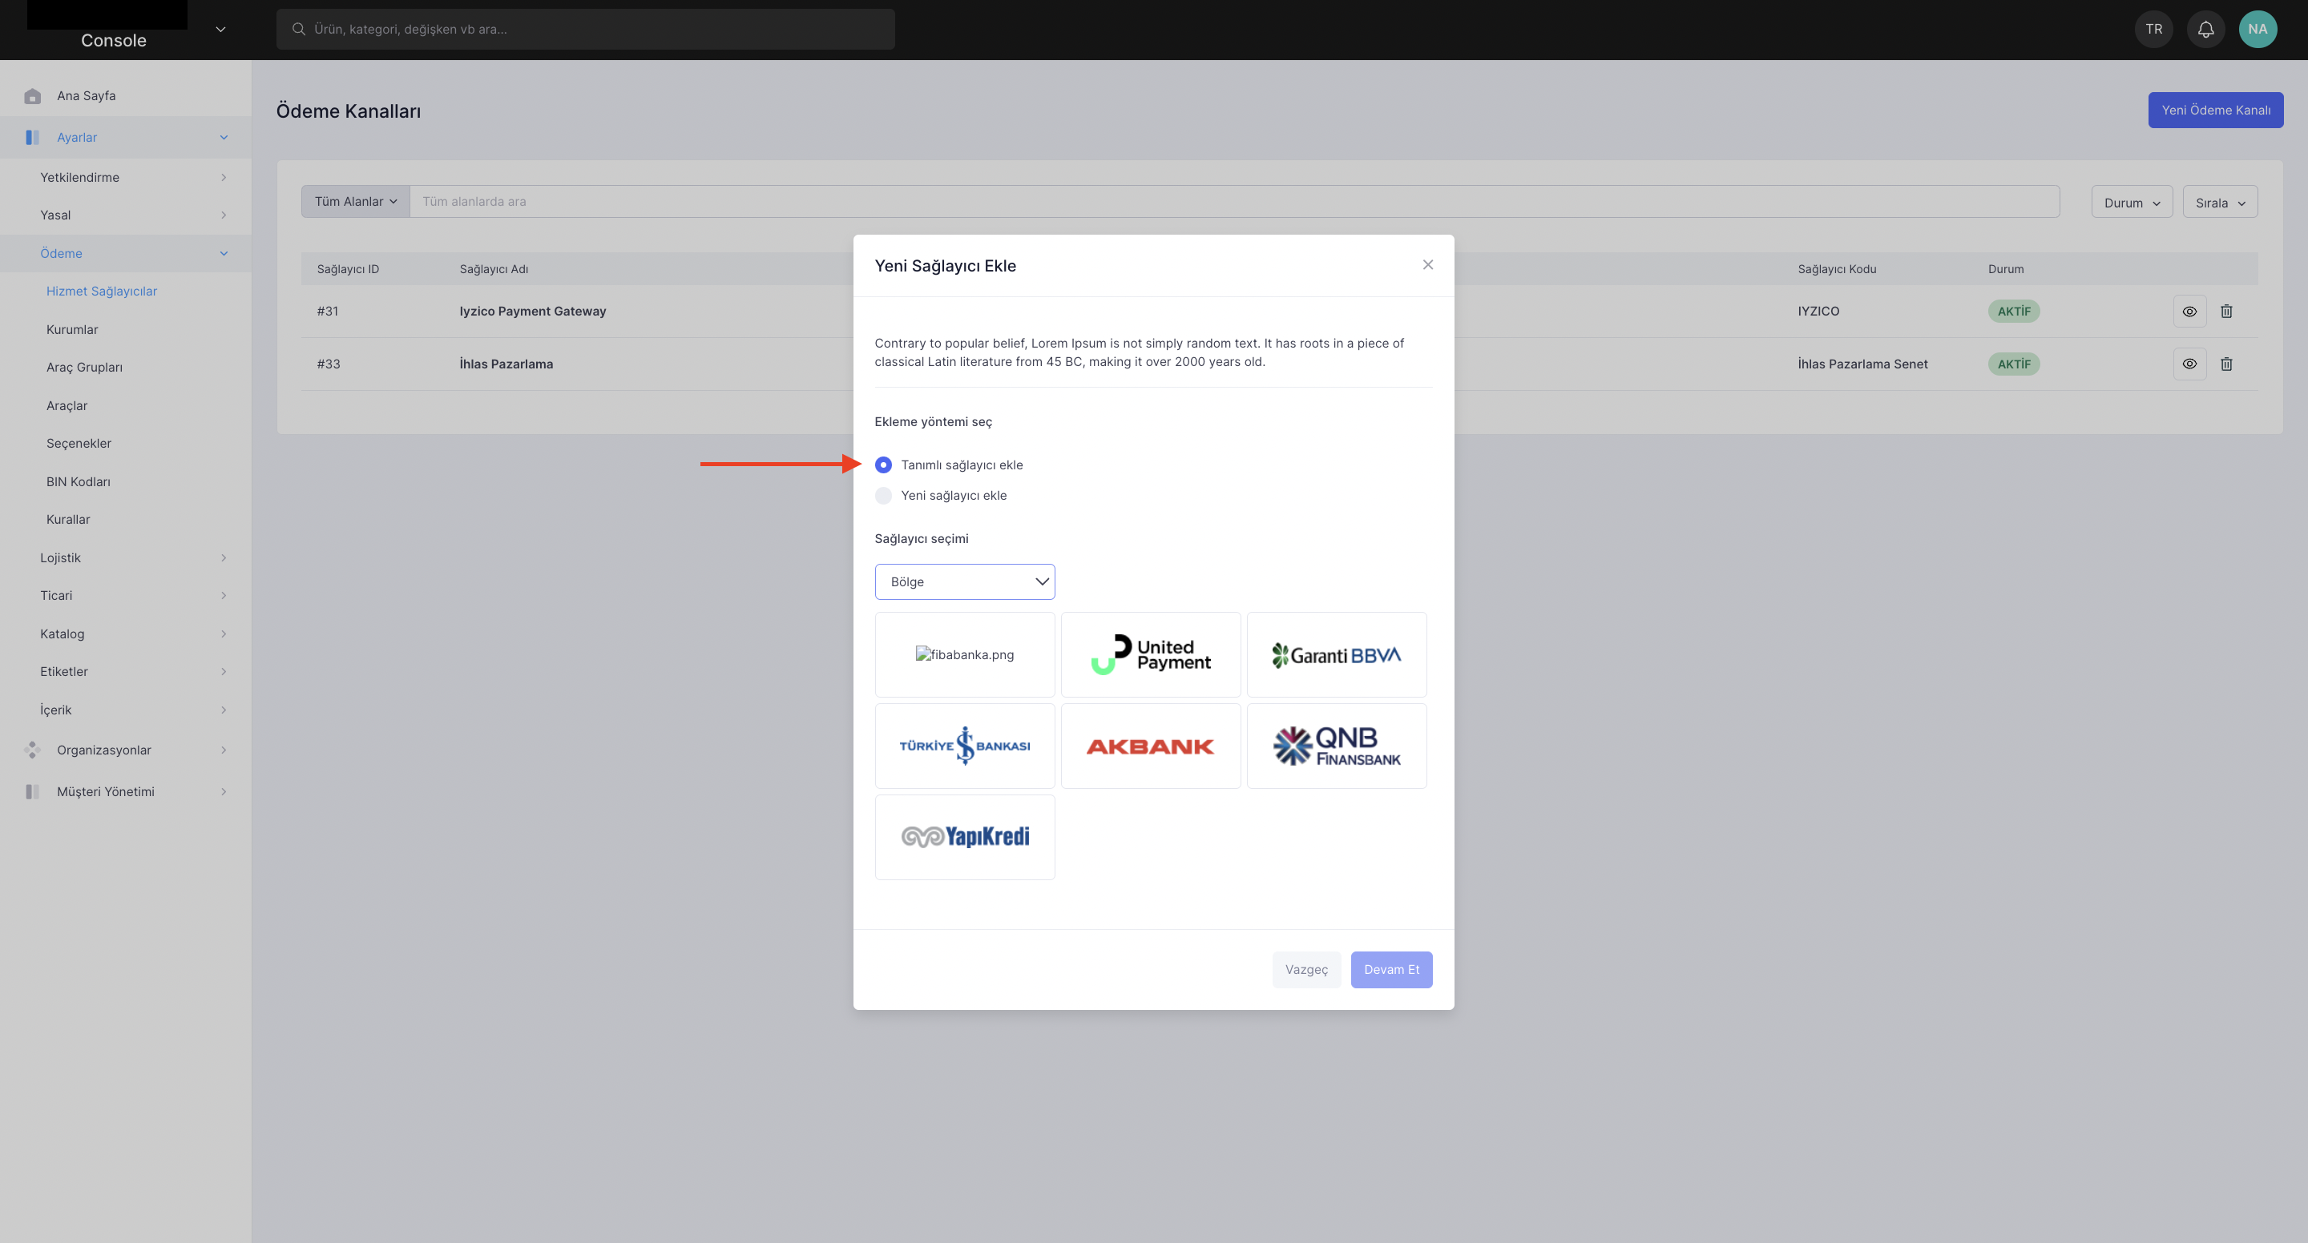Click the Organizasyonlar sidebar icon
This screenshot has height=1243, width=2308.
pos(32,750)
